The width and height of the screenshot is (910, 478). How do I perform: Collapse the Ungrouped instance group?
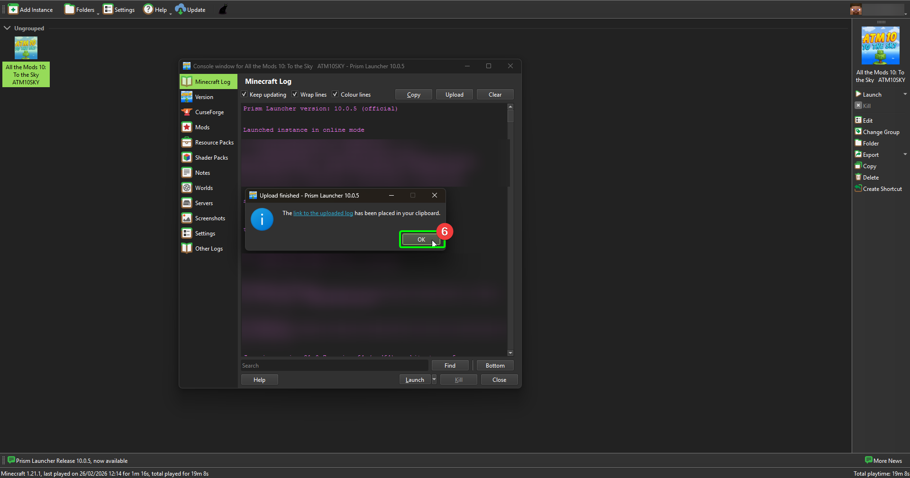pyautogui.click(x=7, y=27)
